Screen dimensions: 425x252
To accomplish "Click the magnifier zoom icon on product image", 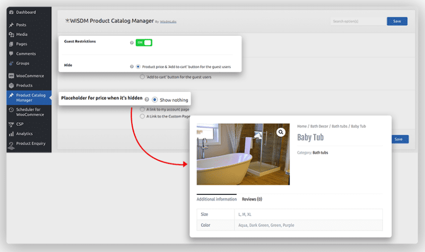I will tap(281, 132).
